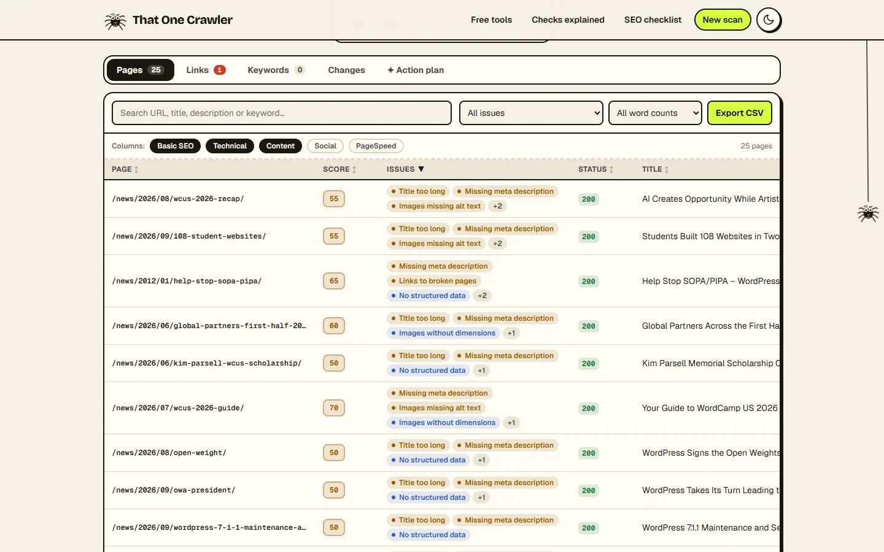Click the score 65 badge for help-stop-sopa-pipa
This screenshot has width=884, height=552.
(x=334, y=281)
